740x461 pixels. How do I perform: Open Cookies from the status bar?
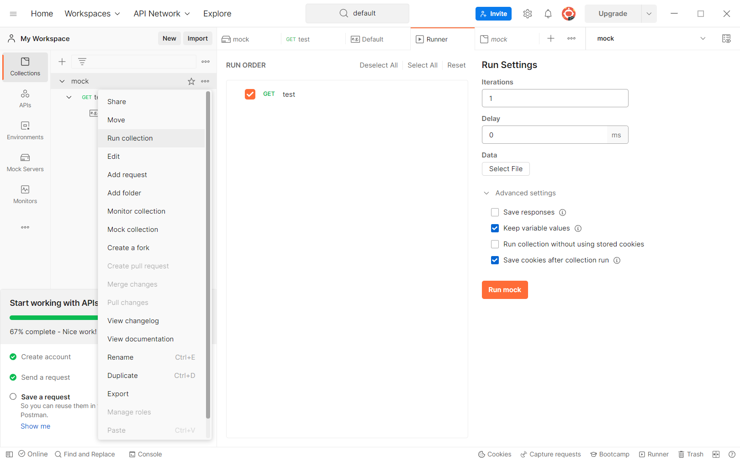click(495, 454)
